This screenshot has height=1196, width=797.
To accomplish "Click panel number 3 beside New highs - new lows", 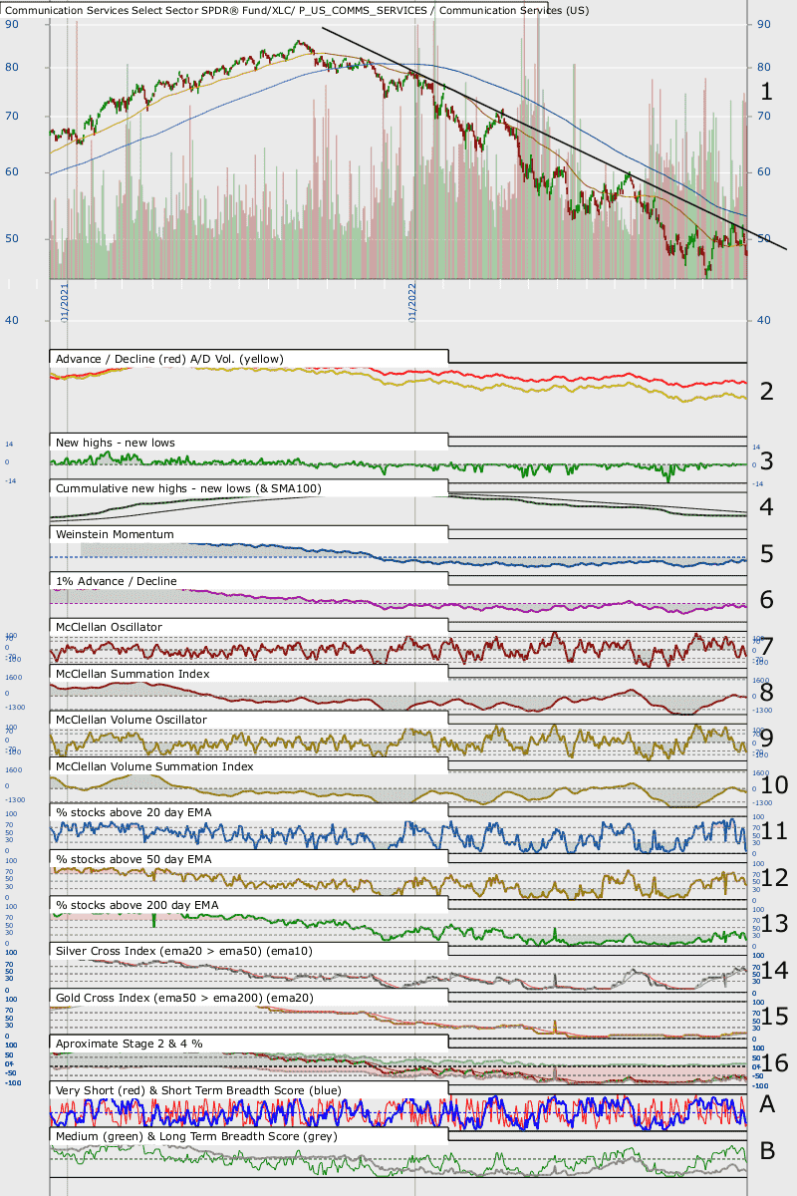I will click(767, 461).
